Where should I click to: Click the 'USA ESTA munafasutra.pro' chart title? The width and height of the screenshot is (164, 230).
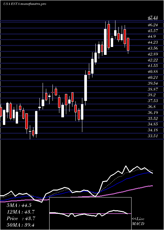(25, 4)
